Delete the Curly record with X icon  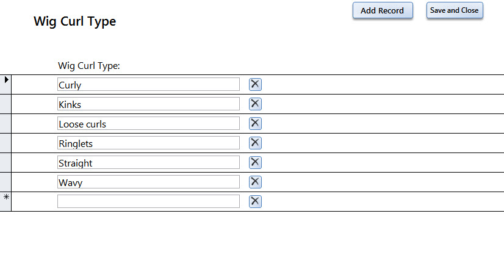click(x=255, y=84)
